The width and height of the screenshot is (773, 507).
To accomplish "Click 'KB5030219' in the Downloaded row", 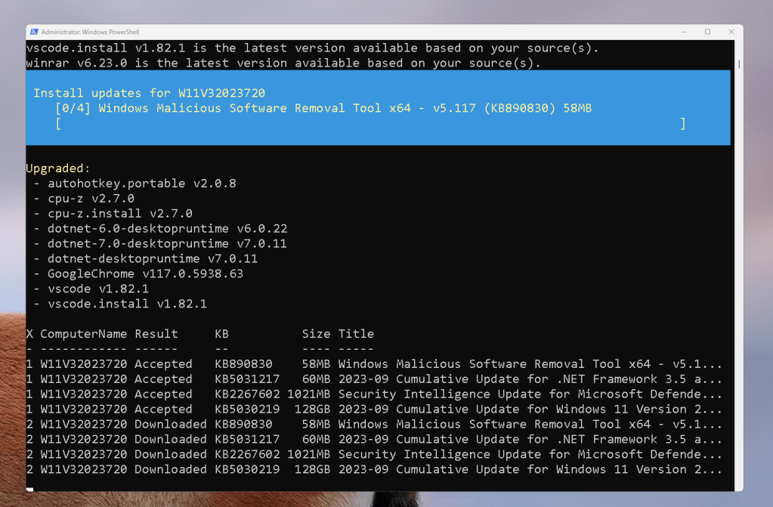I will point(247,469).
